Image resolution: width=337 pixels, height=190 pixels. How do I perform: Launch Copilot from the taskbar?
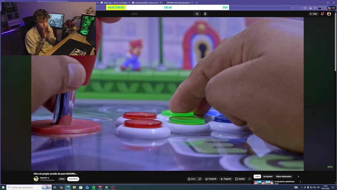coord(61,187)
